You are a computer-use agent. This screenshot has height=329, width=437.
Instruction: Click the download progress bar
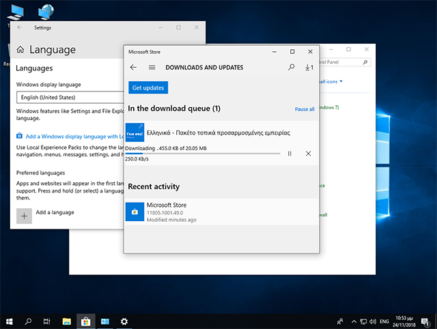[x=203, y=154]
